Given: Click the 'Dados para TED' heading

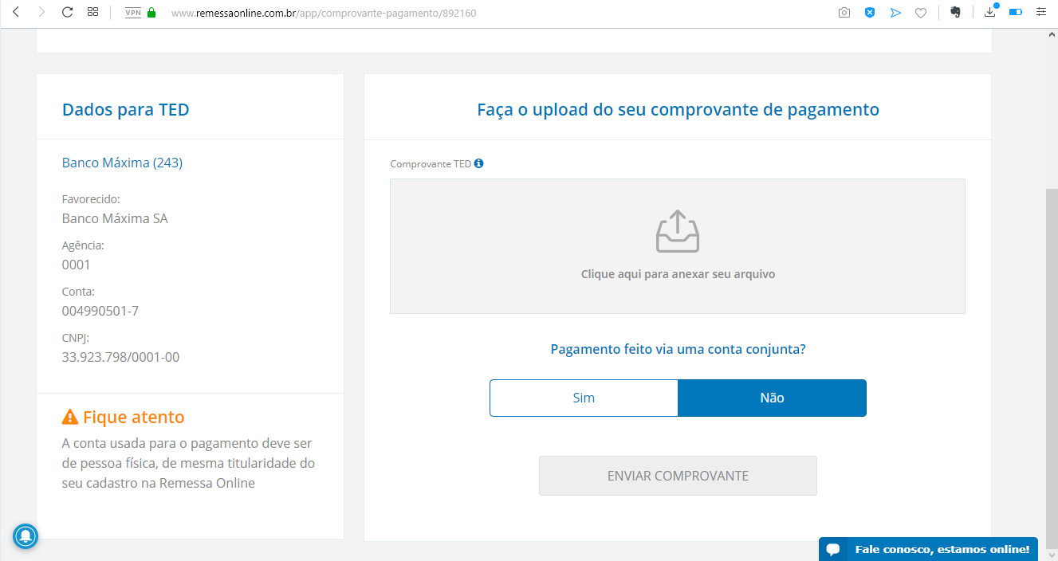Looking at the screenshot, I should point(126,110).
